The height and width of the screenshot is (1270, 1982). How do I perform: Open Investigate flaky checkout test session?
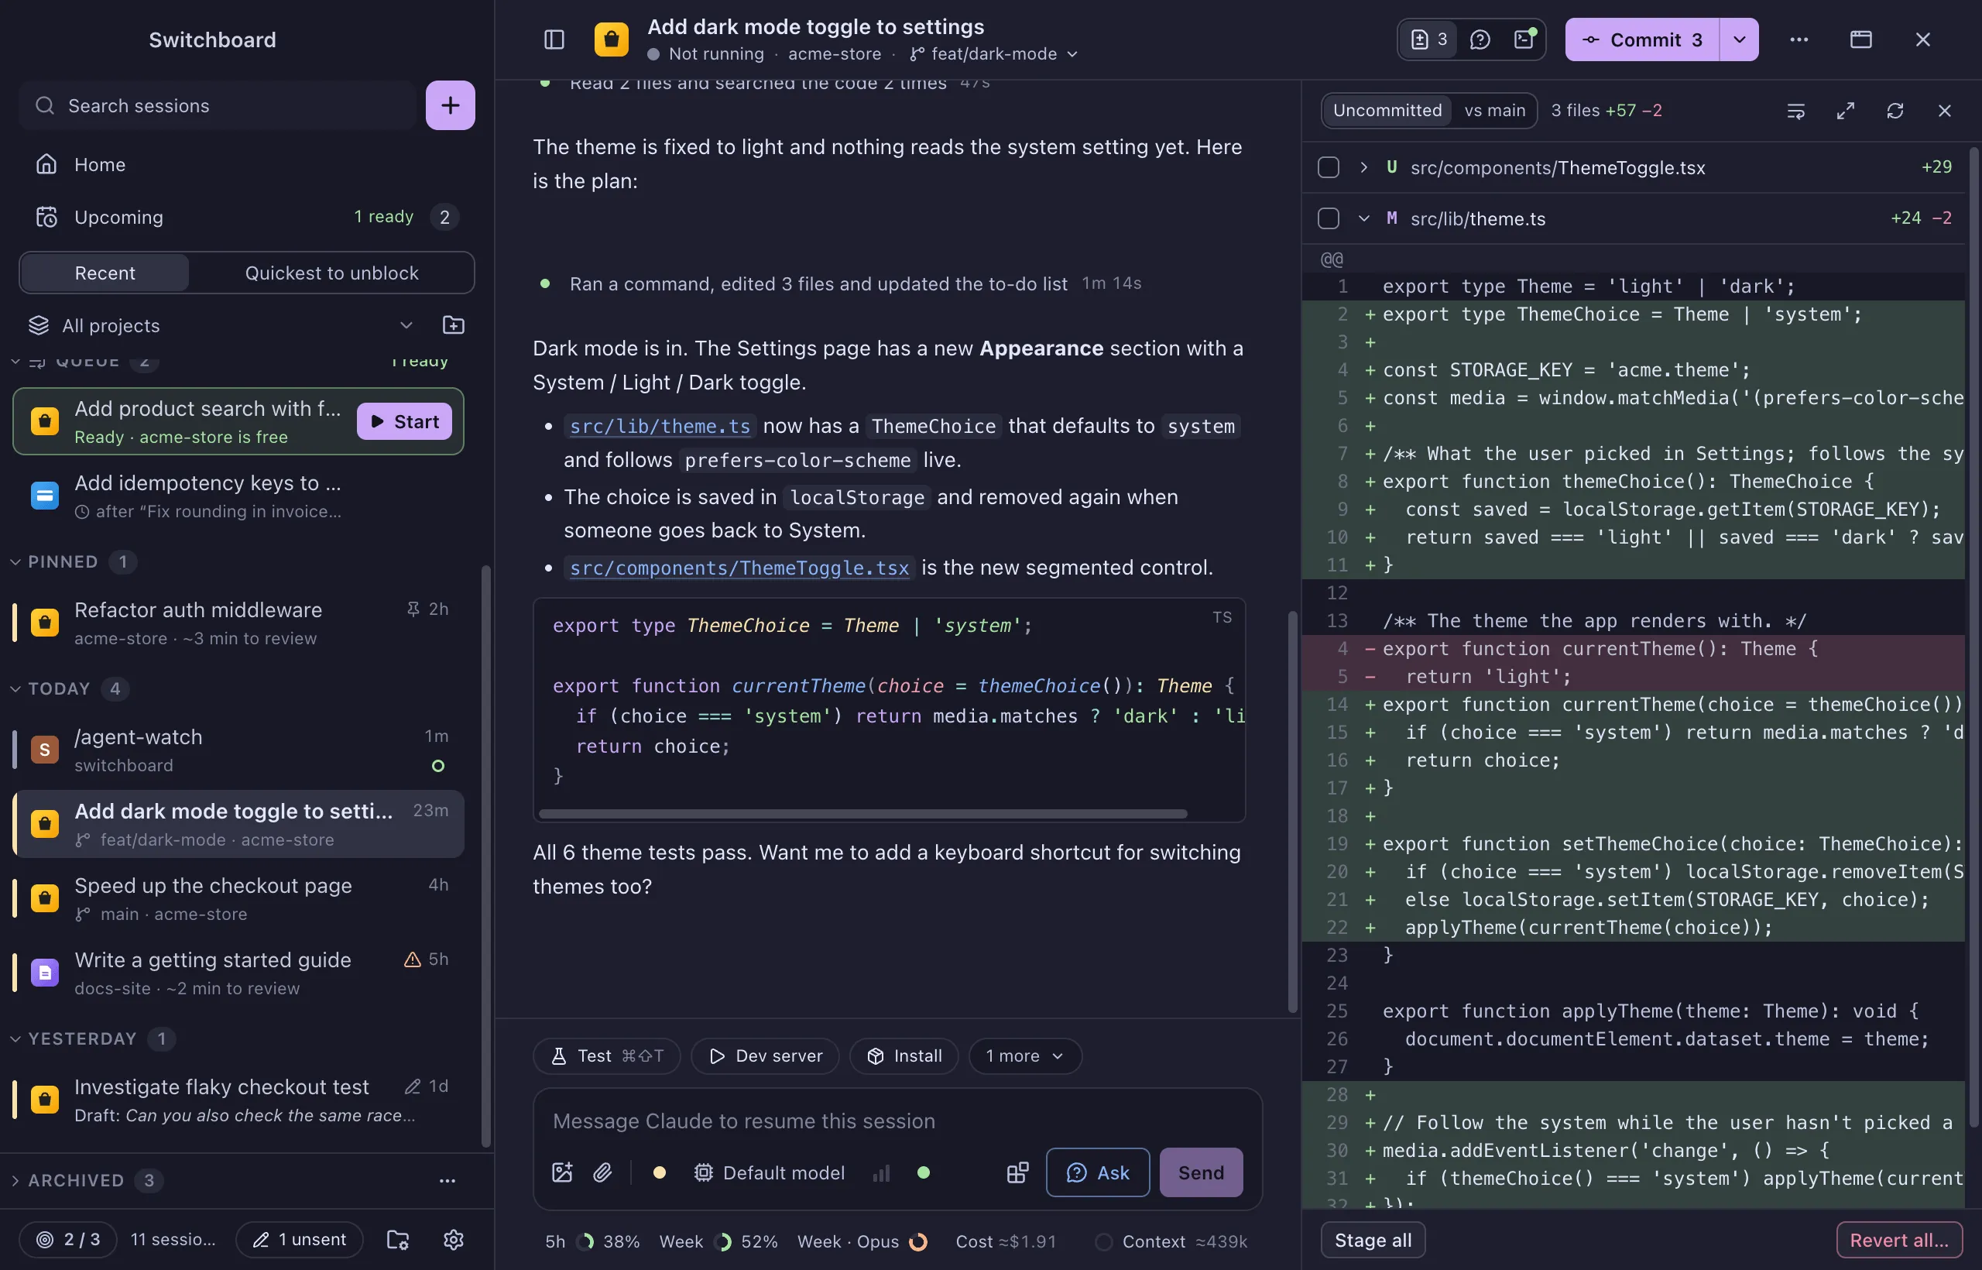pyautogui.click(x=239, y=1100)
